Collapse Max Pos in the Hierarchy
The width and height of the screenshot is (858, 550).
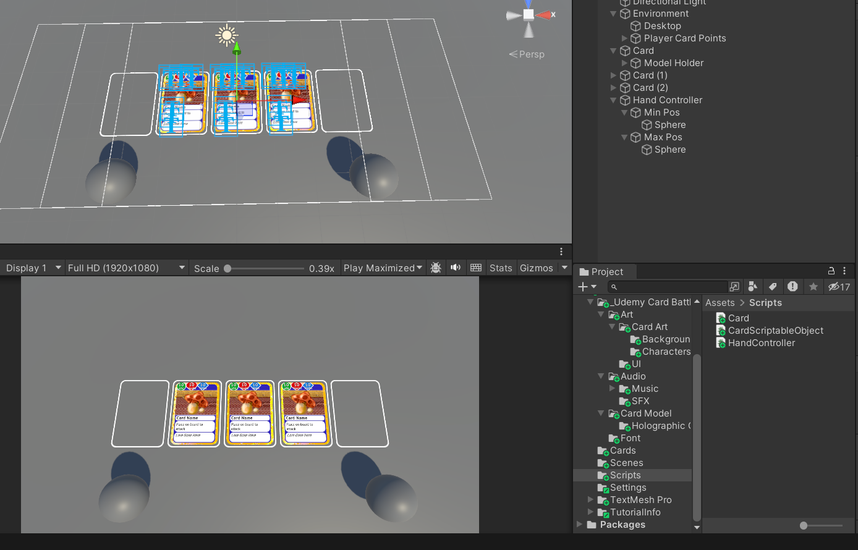coord(624,137)
